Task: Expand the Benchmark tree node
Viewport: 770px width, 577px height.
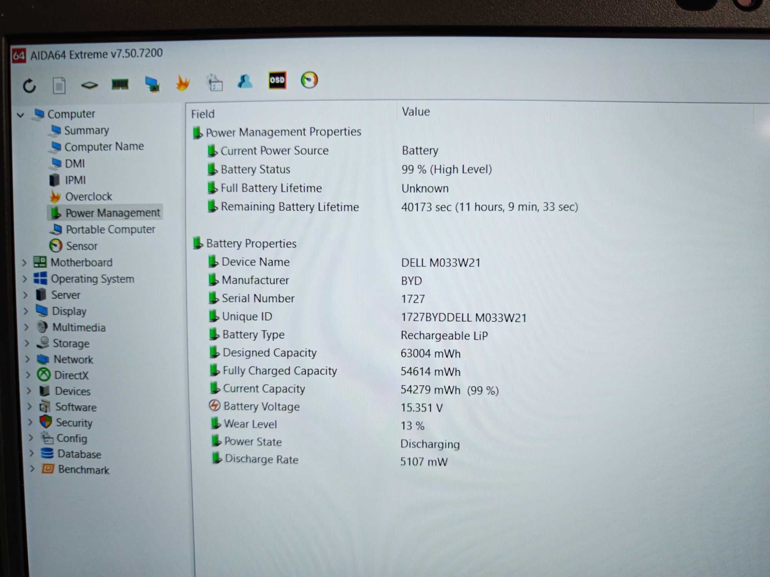Action: tap(32, 469)
